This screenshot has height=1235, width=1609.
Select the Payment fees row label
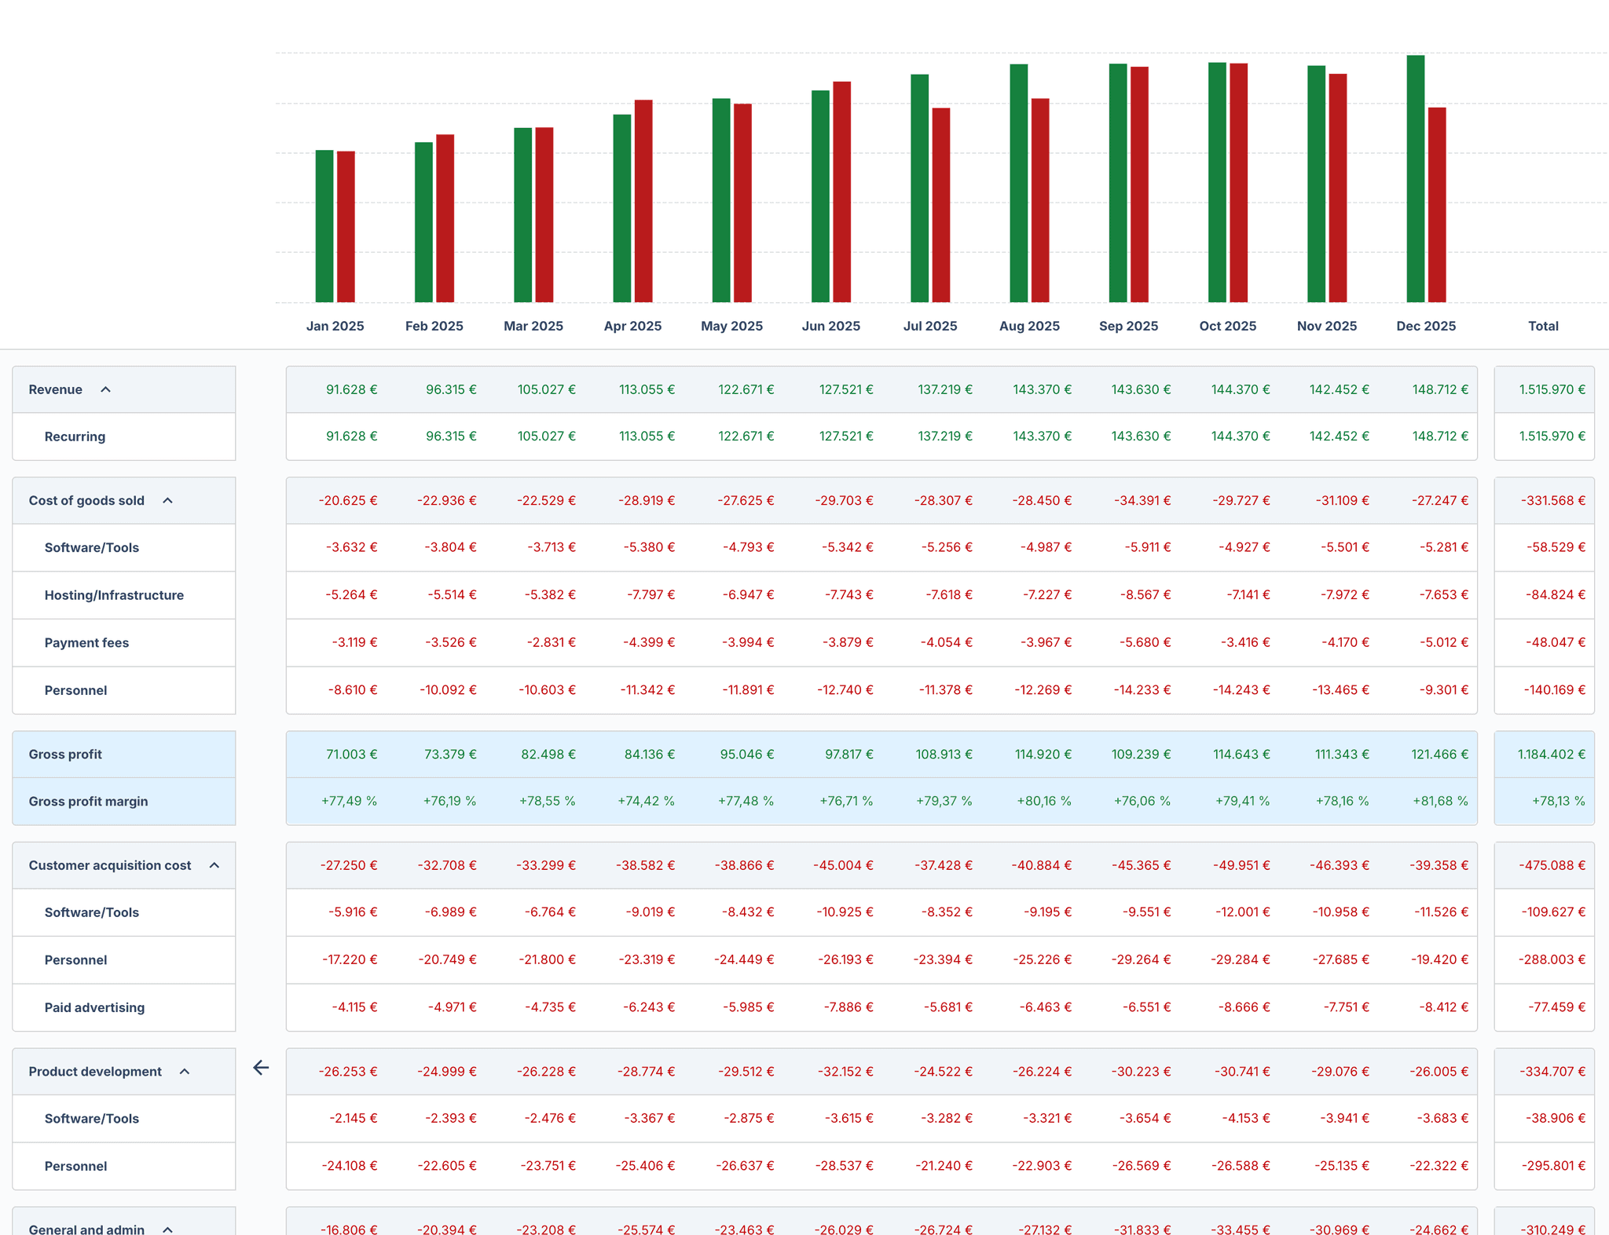86,643
